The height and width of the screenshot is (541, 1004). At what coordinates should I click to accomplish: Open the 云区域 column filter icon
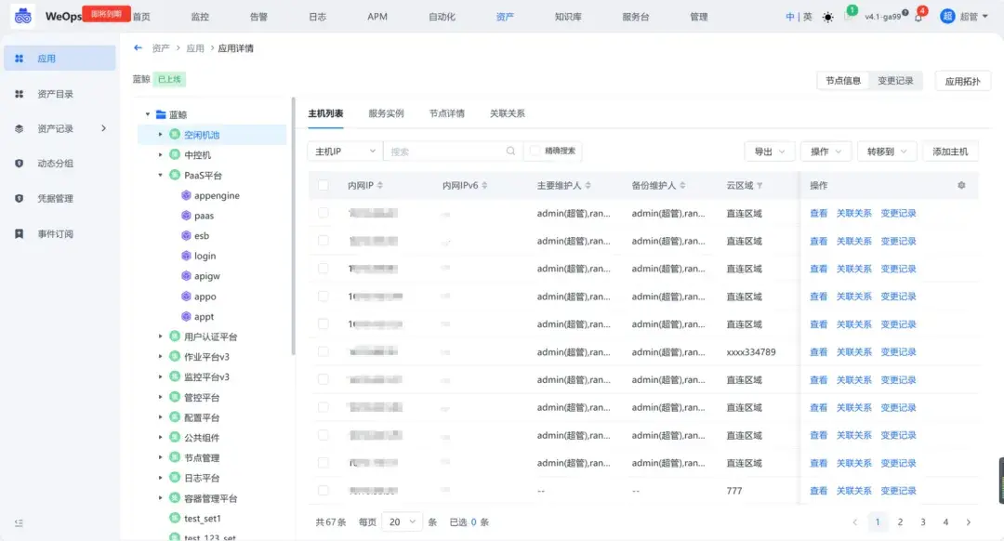pos(760,186)
